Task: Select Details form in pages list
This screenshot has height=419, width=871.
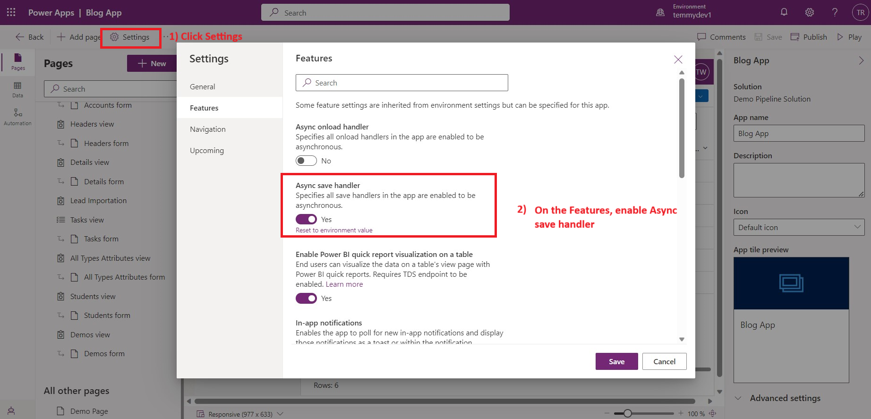Action: click(x=104, y=181)
